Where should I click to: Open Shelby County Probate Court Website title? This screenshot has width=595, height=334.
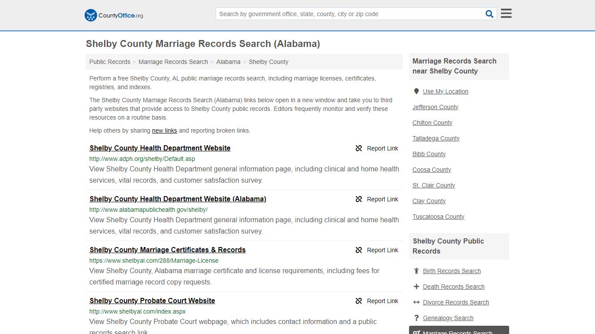[152, 301]
